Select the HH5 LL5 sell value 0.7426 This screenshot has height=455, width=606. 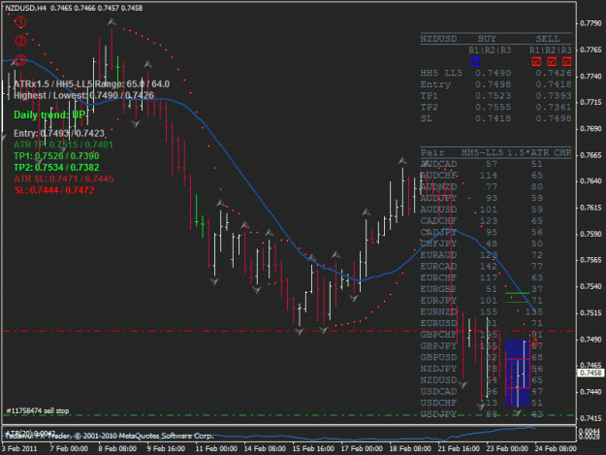click(x=554, y=73)
